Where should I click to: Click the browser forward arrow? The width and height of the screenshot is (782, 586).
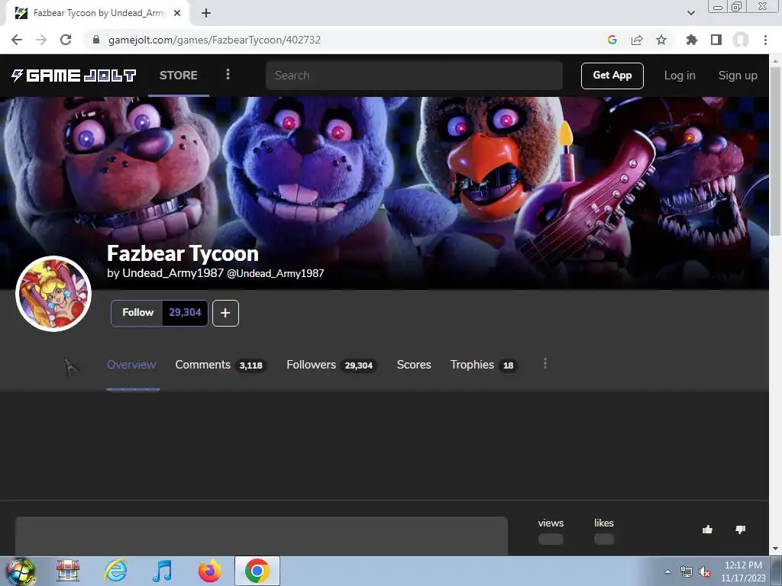coord(41,40)
